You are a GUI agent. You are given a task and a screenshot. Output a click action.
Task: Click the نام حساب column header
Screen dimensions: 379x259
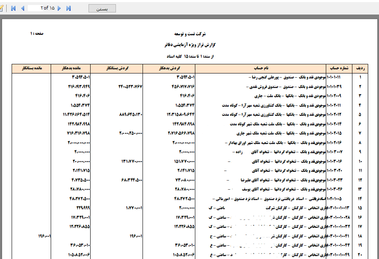click(x=261, y=68)
